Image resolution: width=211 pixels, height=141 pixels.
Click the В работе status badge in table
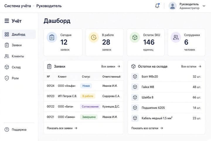[88, 96]
